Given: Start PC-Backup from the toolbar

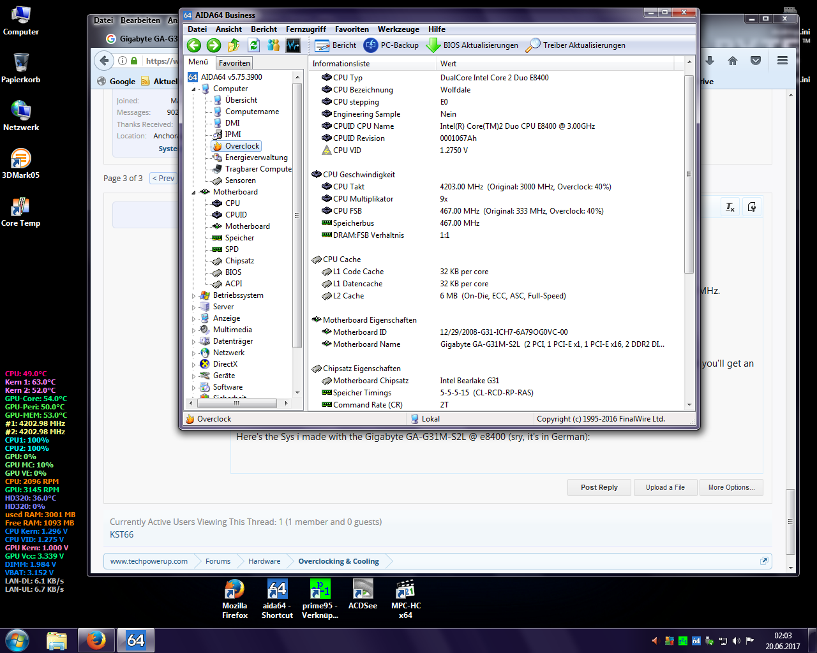Looking at the screenshot, I should [391, 45].
